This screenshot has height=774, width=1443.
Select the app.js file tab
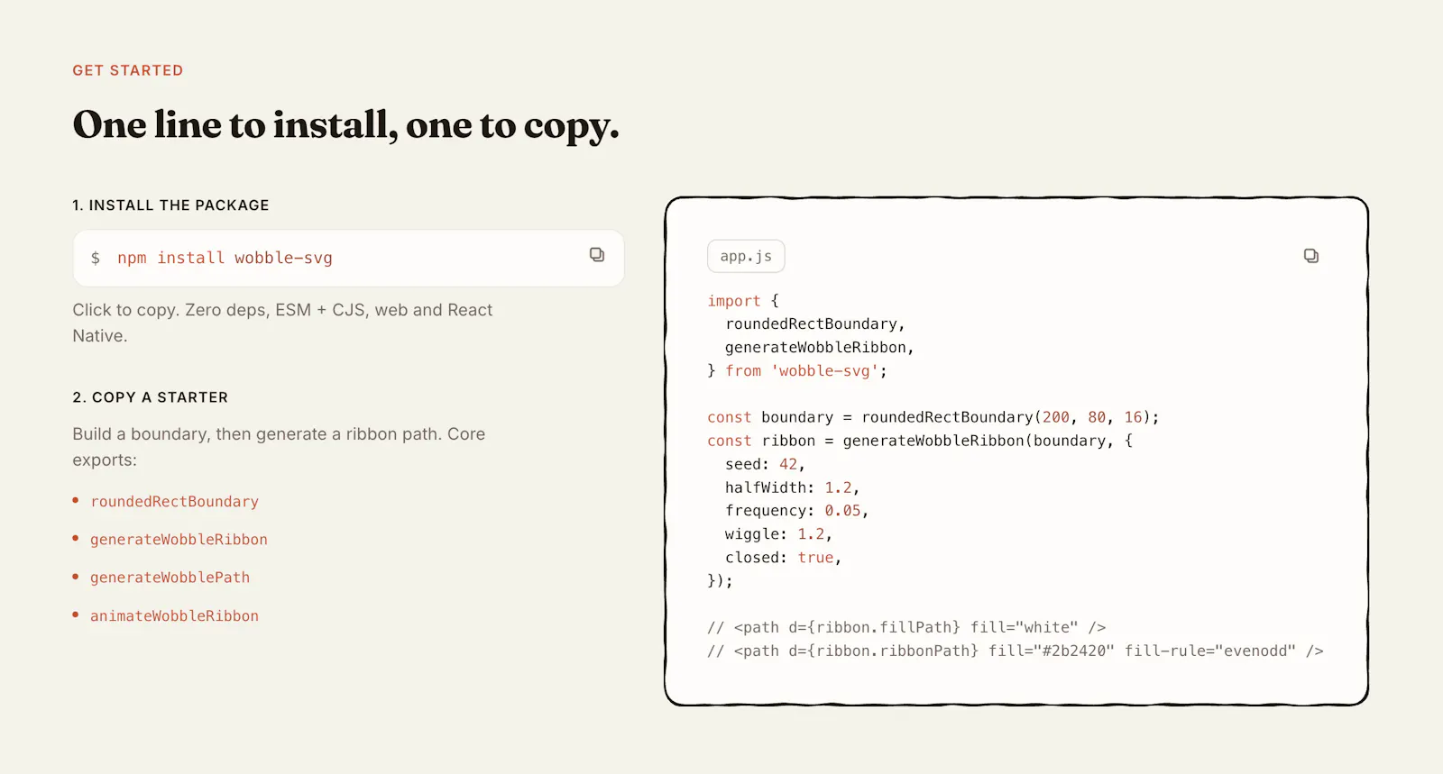pos(746,257)
